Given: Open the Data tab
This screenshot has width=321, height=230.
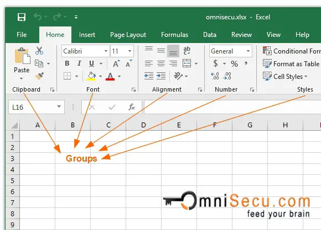Looking at the screenshot, I should 210,35.
